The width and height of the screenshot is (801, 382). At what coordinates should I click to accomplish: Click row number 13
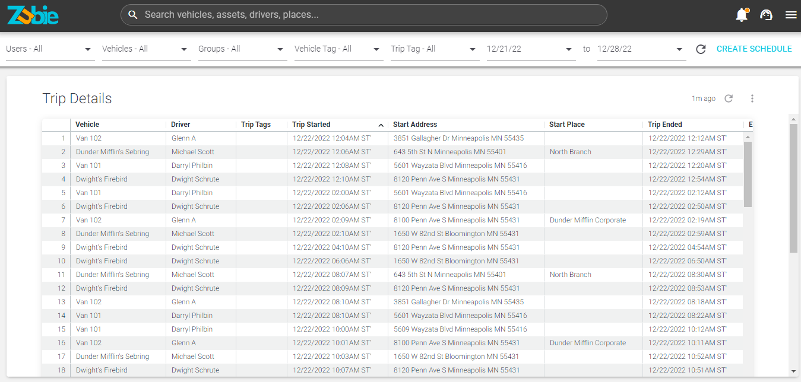click(x=61, y=302)
